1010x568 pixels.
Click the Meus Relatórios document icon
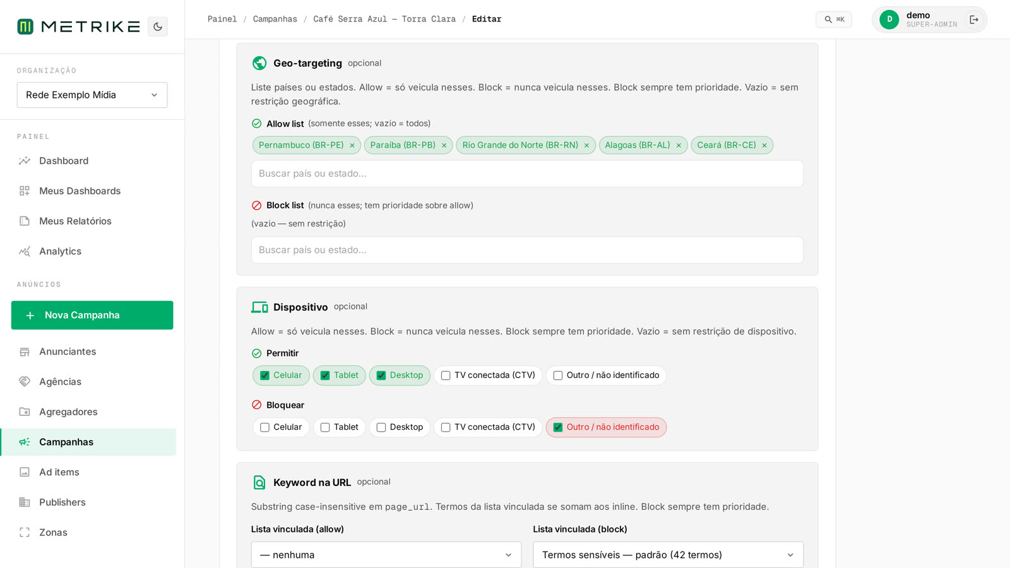pos(25,221)
